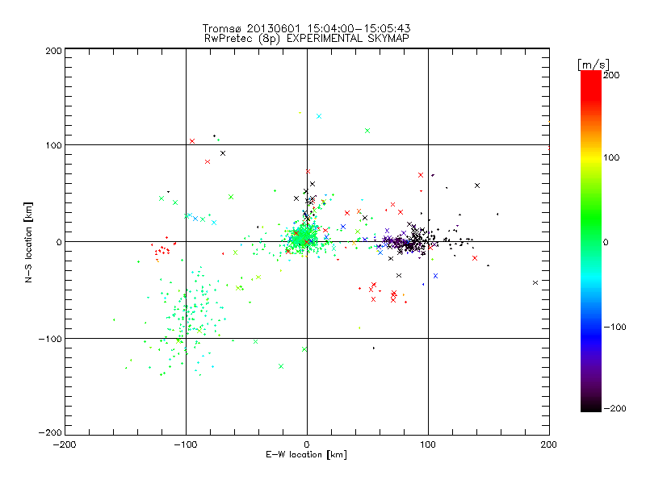The width and height of the screenshot is (646, 484).
Task: Click the black bottom of the velocity colorbar
Action: pos(591,406)
